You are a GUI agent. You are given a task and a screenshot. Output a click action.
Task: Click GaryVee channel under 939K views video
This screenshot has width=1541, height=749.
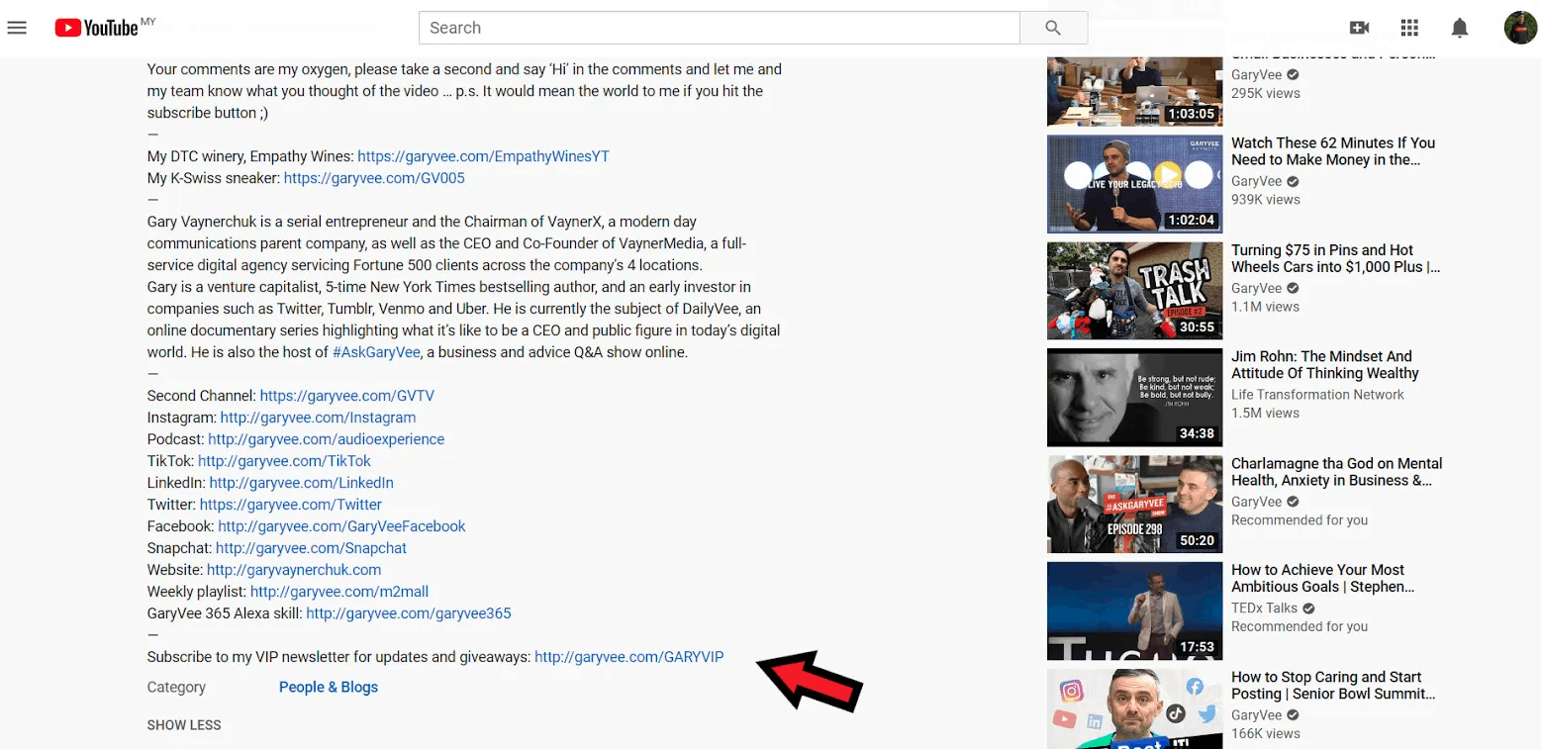coord(1256,181)
